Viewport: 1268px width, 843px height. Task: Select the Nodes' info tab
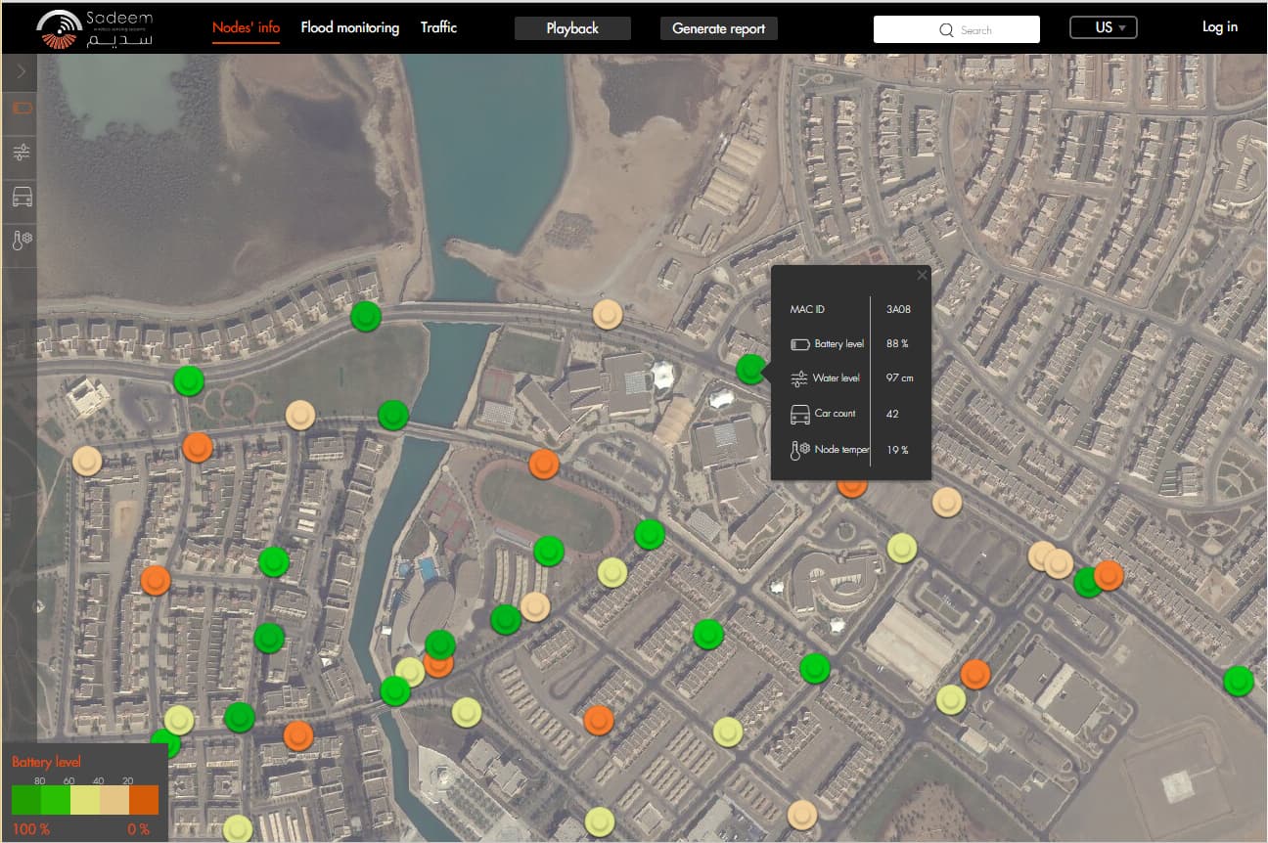pyautogui.click(x=246, y=27)
